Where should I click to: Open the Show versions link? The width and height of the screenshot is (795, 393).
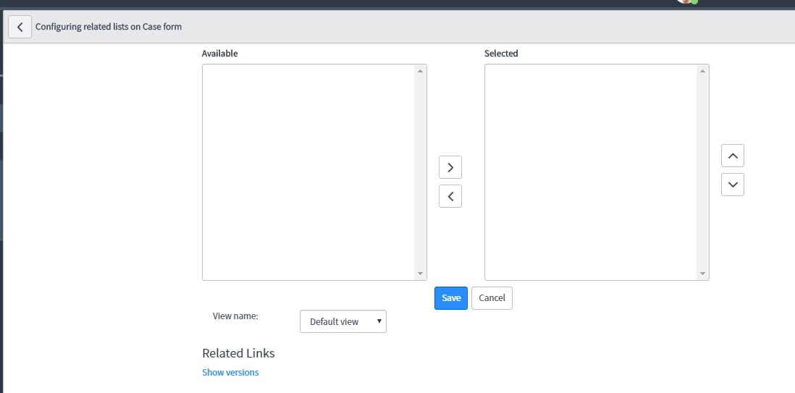(x=230, y=372)
